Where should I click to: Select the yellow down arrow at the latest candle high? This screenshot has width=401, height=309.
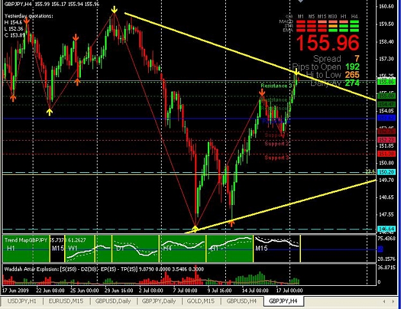296,73
